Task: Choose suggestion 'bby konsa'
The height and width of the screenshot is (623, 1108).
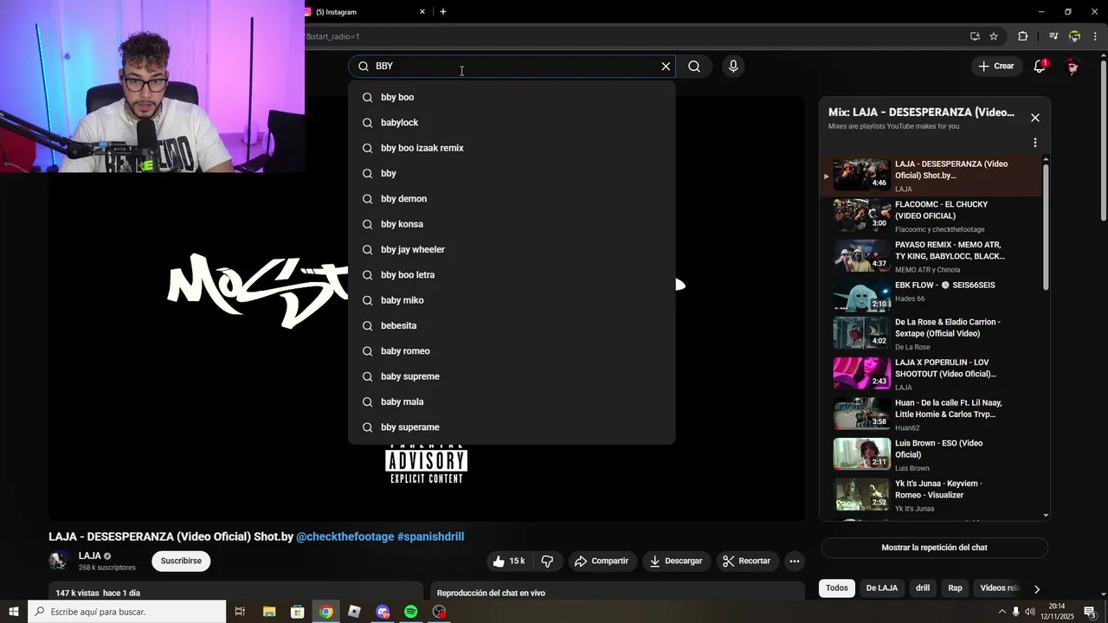Action: click(x=512, y=224)
